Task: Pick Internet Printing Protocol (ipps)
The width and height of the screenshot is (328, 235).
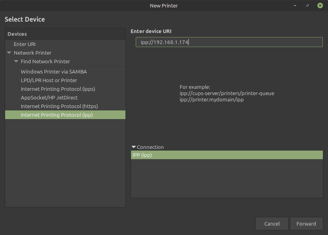Action: tap(58, 89)
